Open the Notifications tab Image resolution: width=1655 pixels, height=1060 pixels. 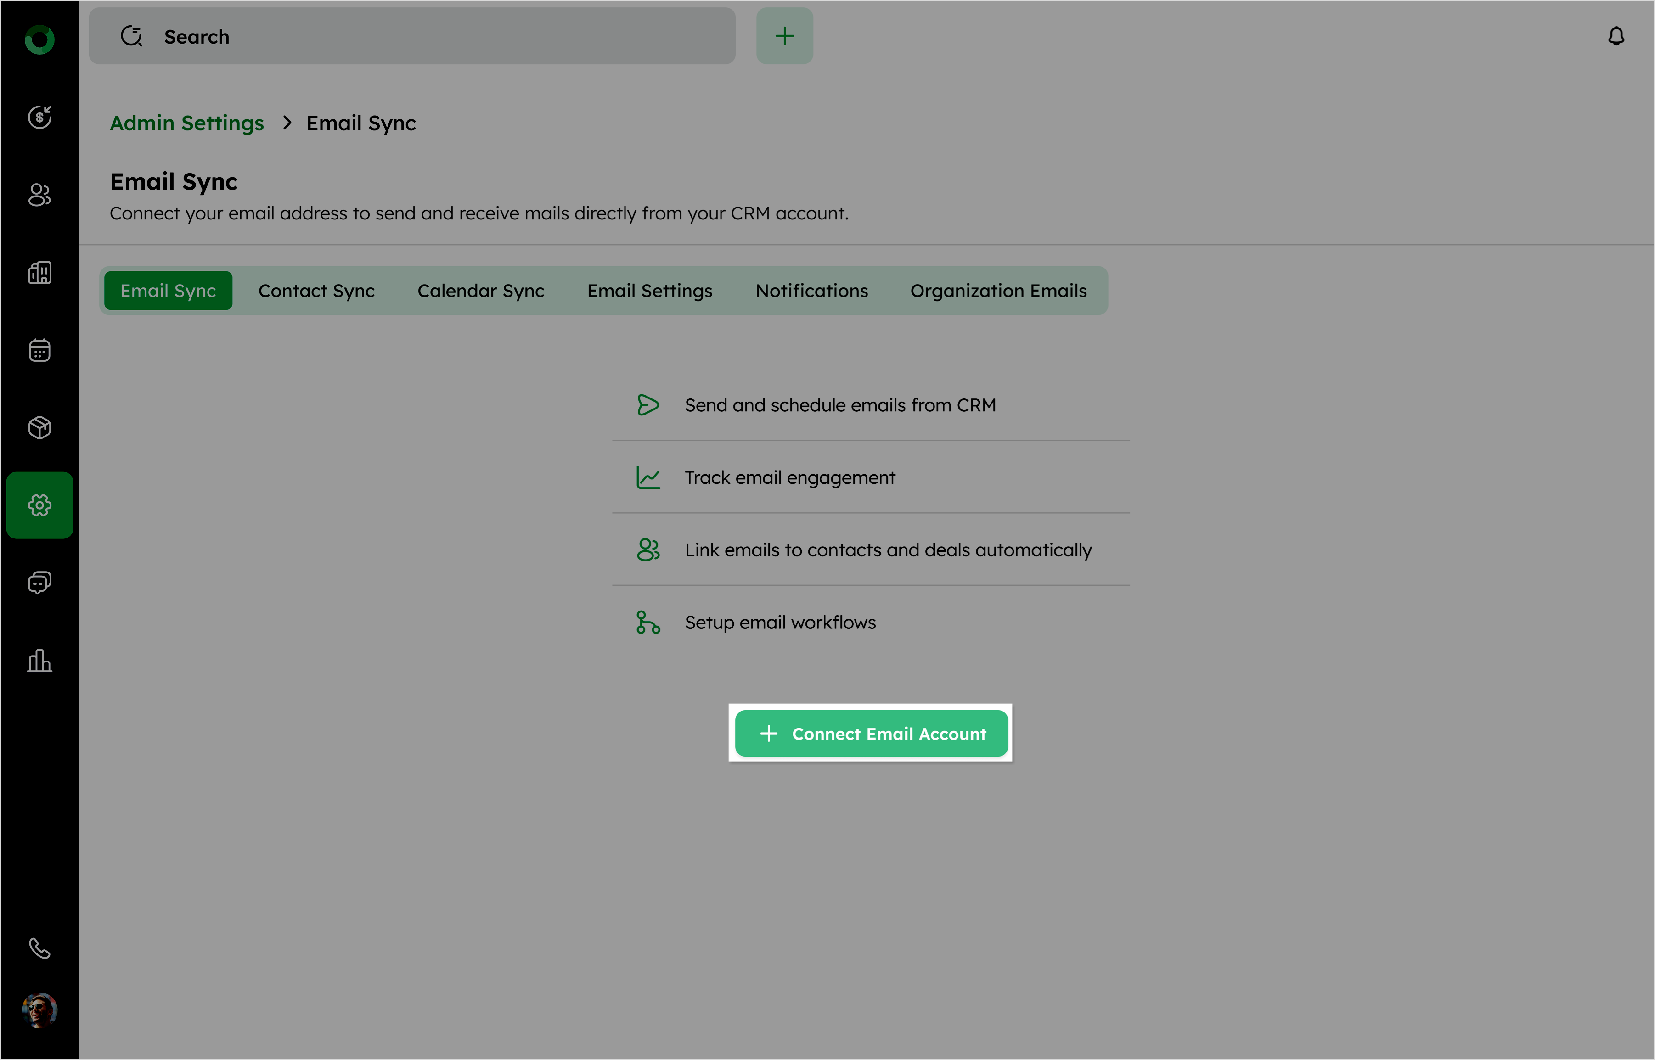coord(812,291)
